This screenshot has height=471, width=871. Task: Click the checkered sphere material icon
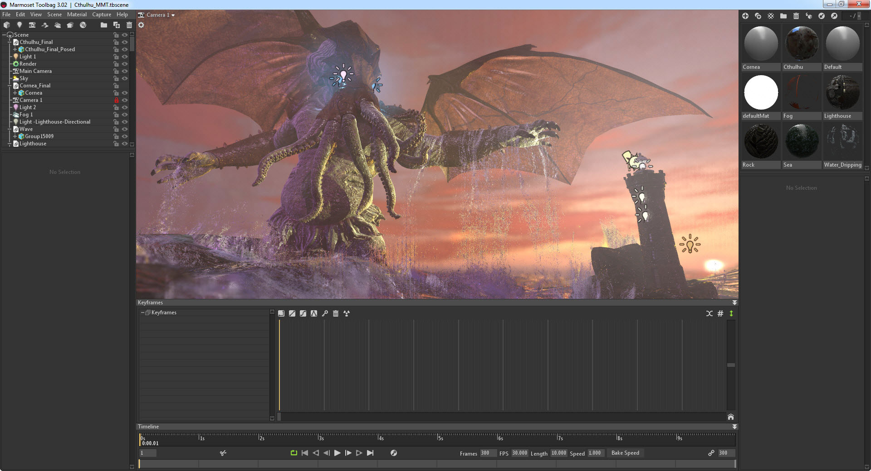pos(771,16)
